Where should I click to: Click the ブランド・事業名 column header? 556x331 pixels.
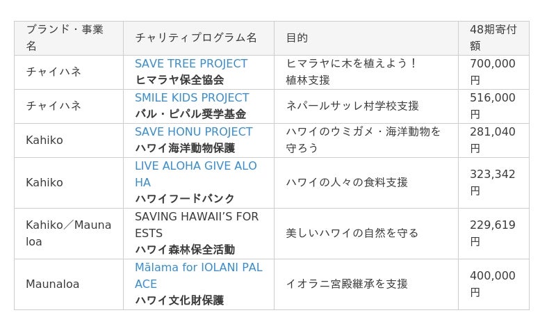[x=69, y=38]
